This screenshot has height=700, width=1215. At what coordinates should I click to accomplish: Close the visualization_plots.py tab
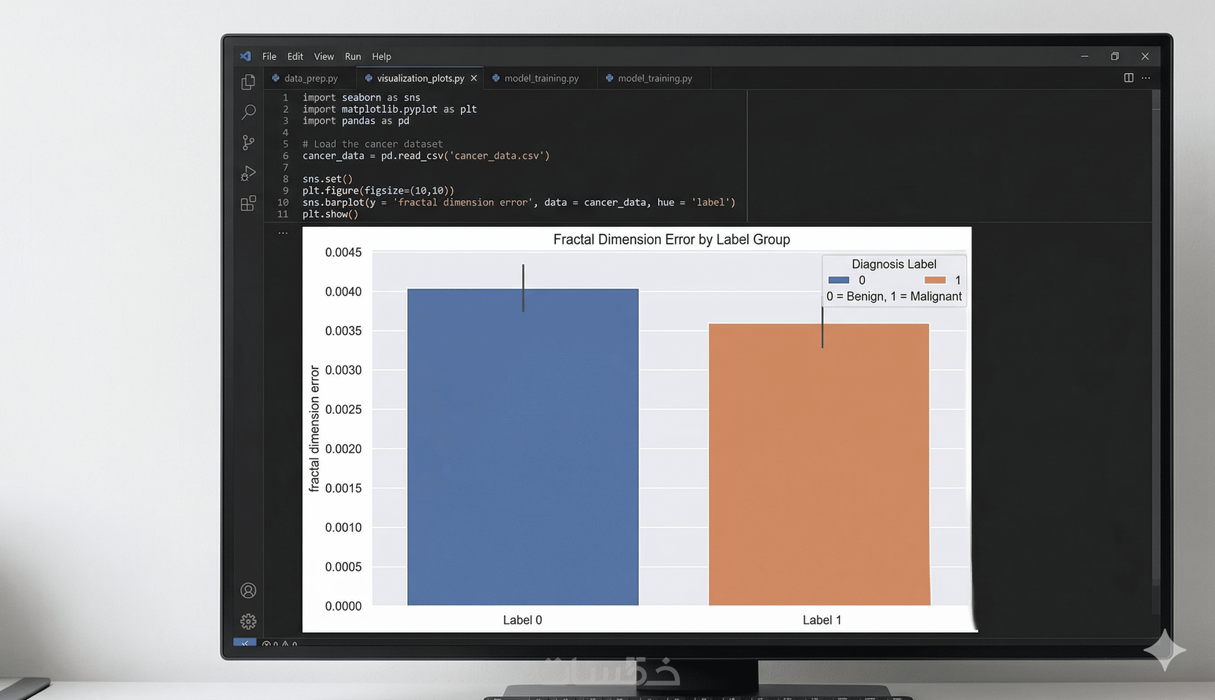(474, 78)
